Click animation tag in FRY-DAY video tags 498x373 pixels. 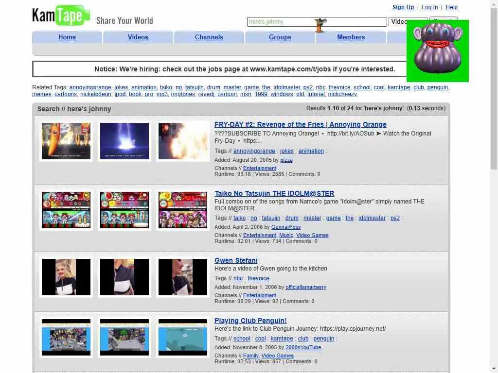click(x=311, y=151)
